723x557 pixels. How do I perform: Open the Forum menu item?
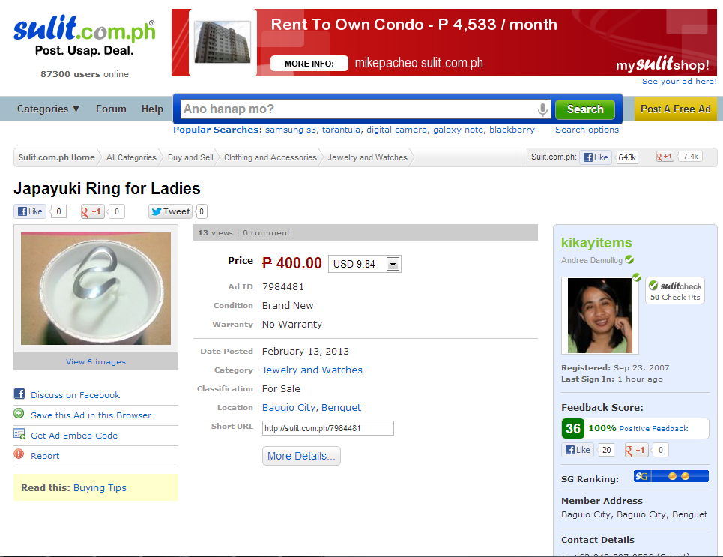click(111, 109)
